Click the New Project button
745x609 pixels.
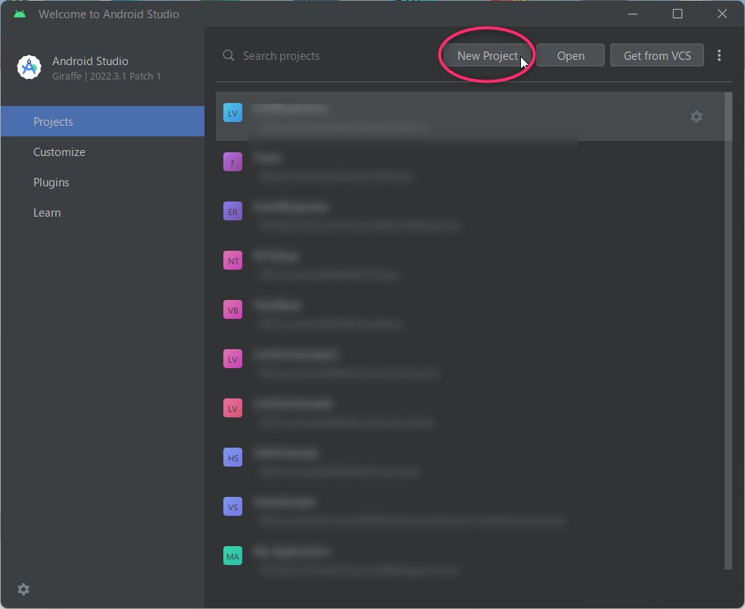[487, 55]
